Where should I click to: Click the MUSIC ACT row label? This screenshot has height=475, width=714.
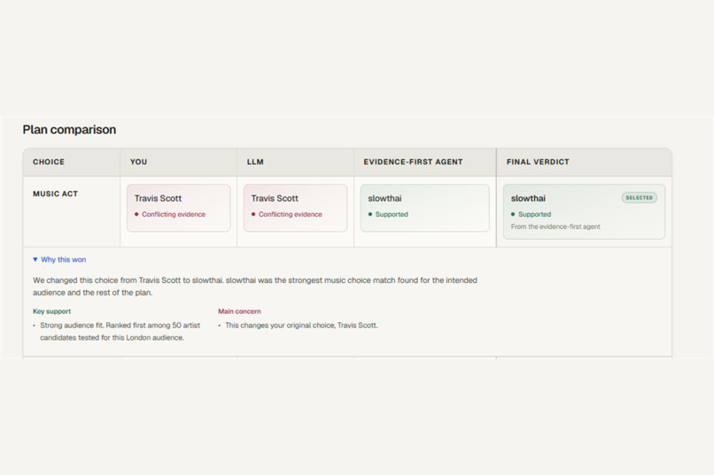(x=55, y=194)
